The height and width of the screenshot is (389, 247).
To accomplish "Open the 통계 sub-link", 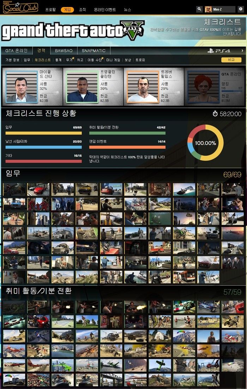I will pos(58,60).
